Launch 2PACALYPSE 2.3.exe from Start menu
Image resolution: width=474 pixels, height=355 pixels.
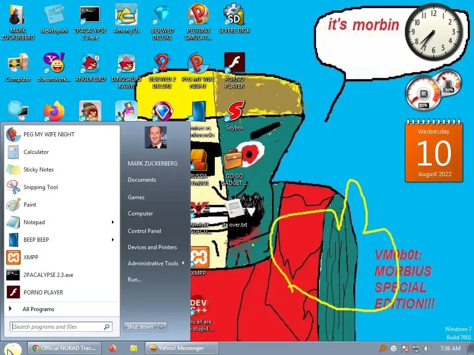62,275
